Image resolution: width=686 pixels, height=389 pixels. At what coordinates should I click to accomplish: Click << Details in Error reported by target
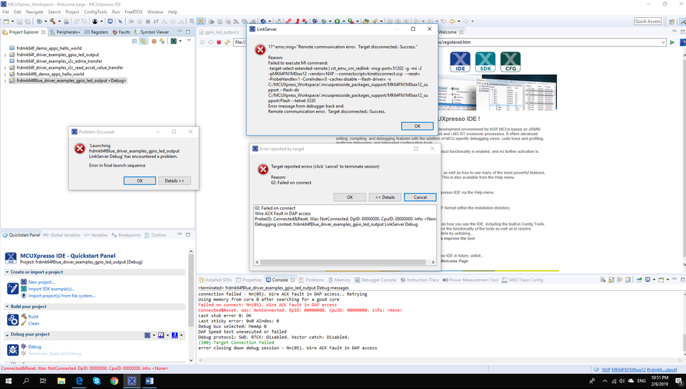click(x=385, y=197)
